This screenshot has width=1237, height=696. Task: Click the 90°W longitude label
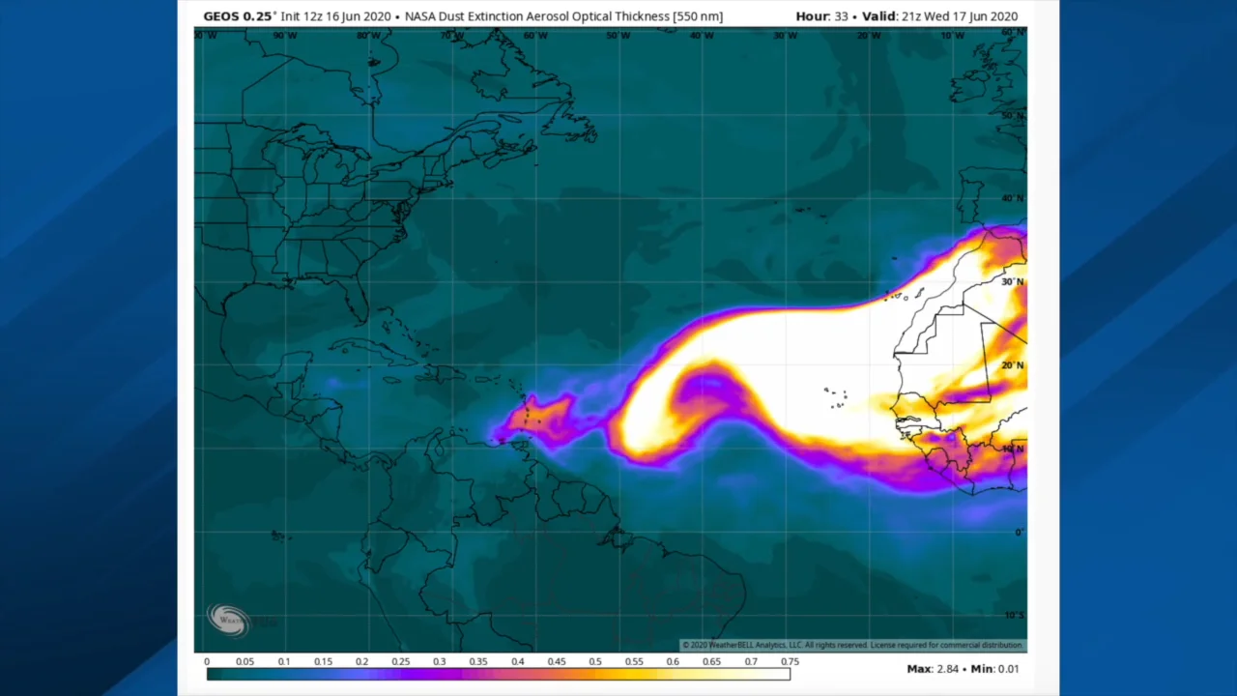(285, 36)
